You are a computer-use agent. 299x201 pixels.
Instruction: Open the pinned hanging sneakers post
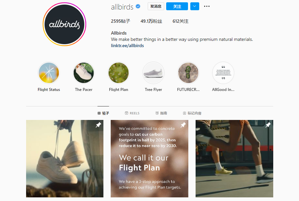65,158
